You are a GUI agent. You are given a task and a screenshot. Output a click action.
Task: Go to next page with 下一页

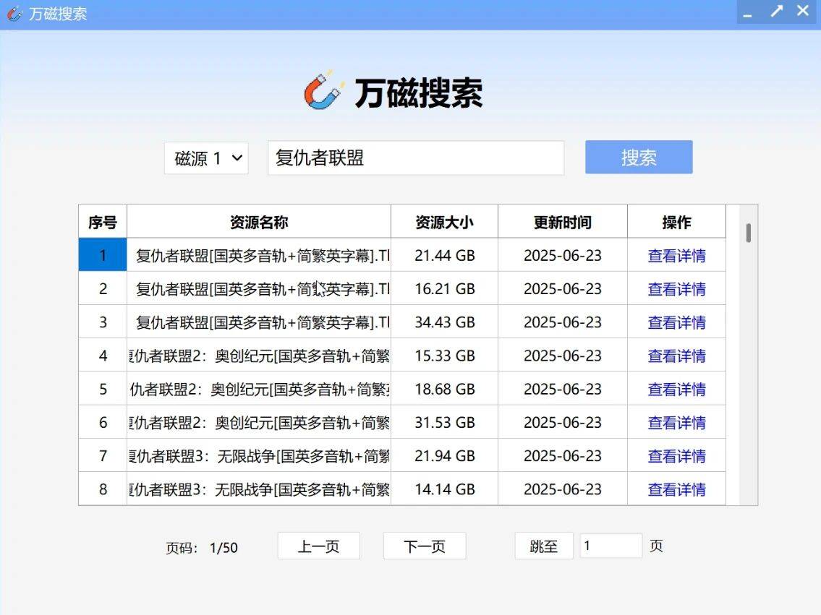(425, 546)
